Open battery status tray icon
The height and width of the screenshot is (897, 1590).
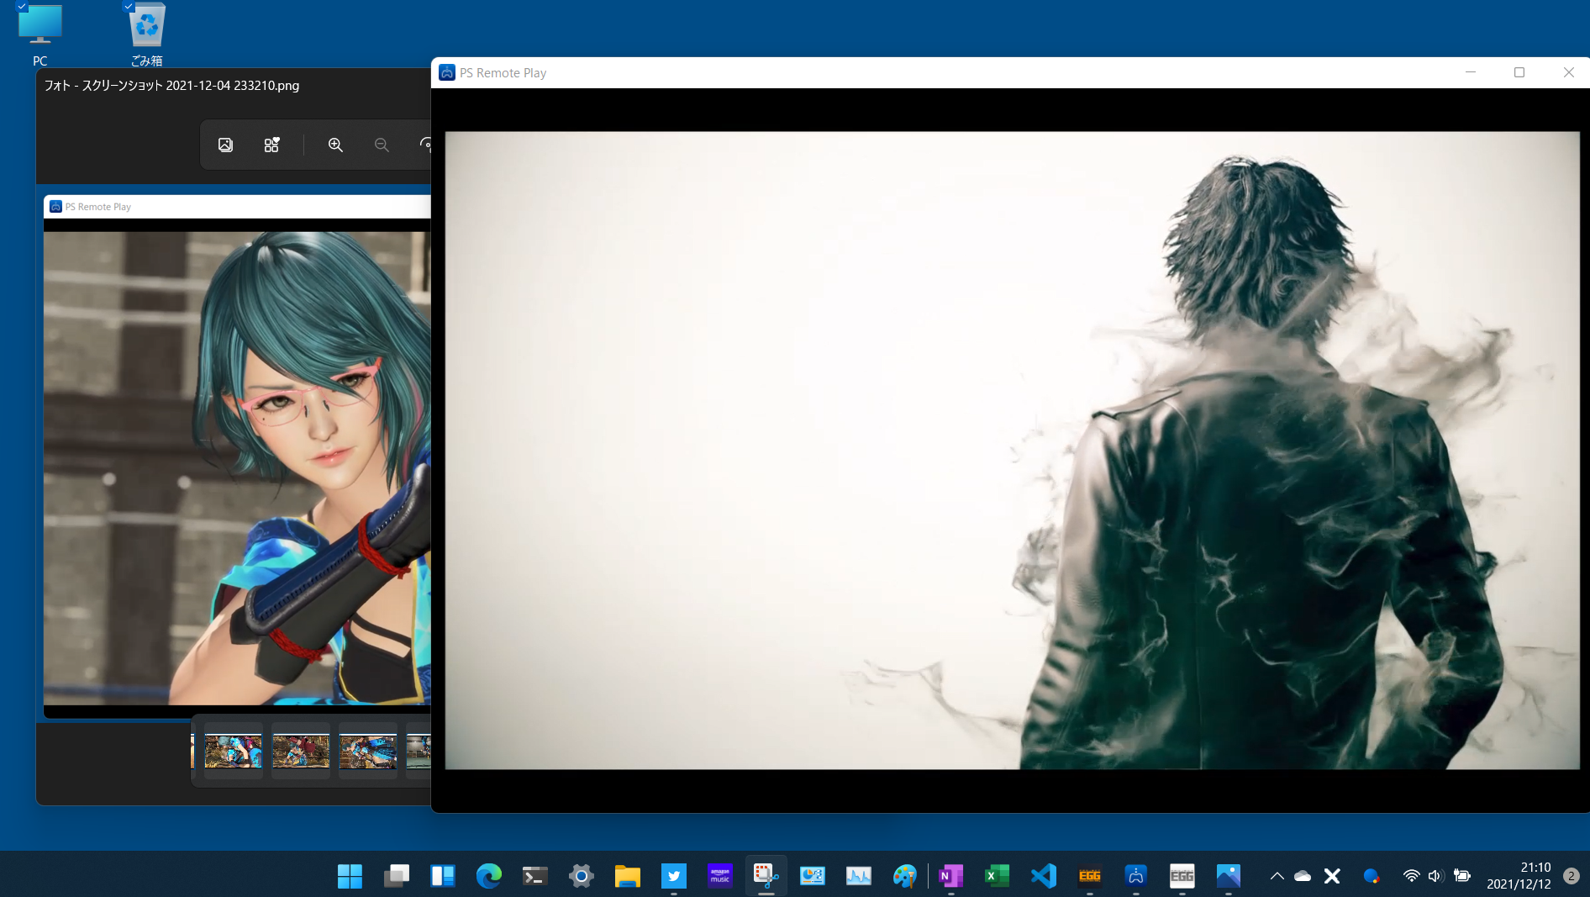pyautogui.click(x=1462, y=876)
